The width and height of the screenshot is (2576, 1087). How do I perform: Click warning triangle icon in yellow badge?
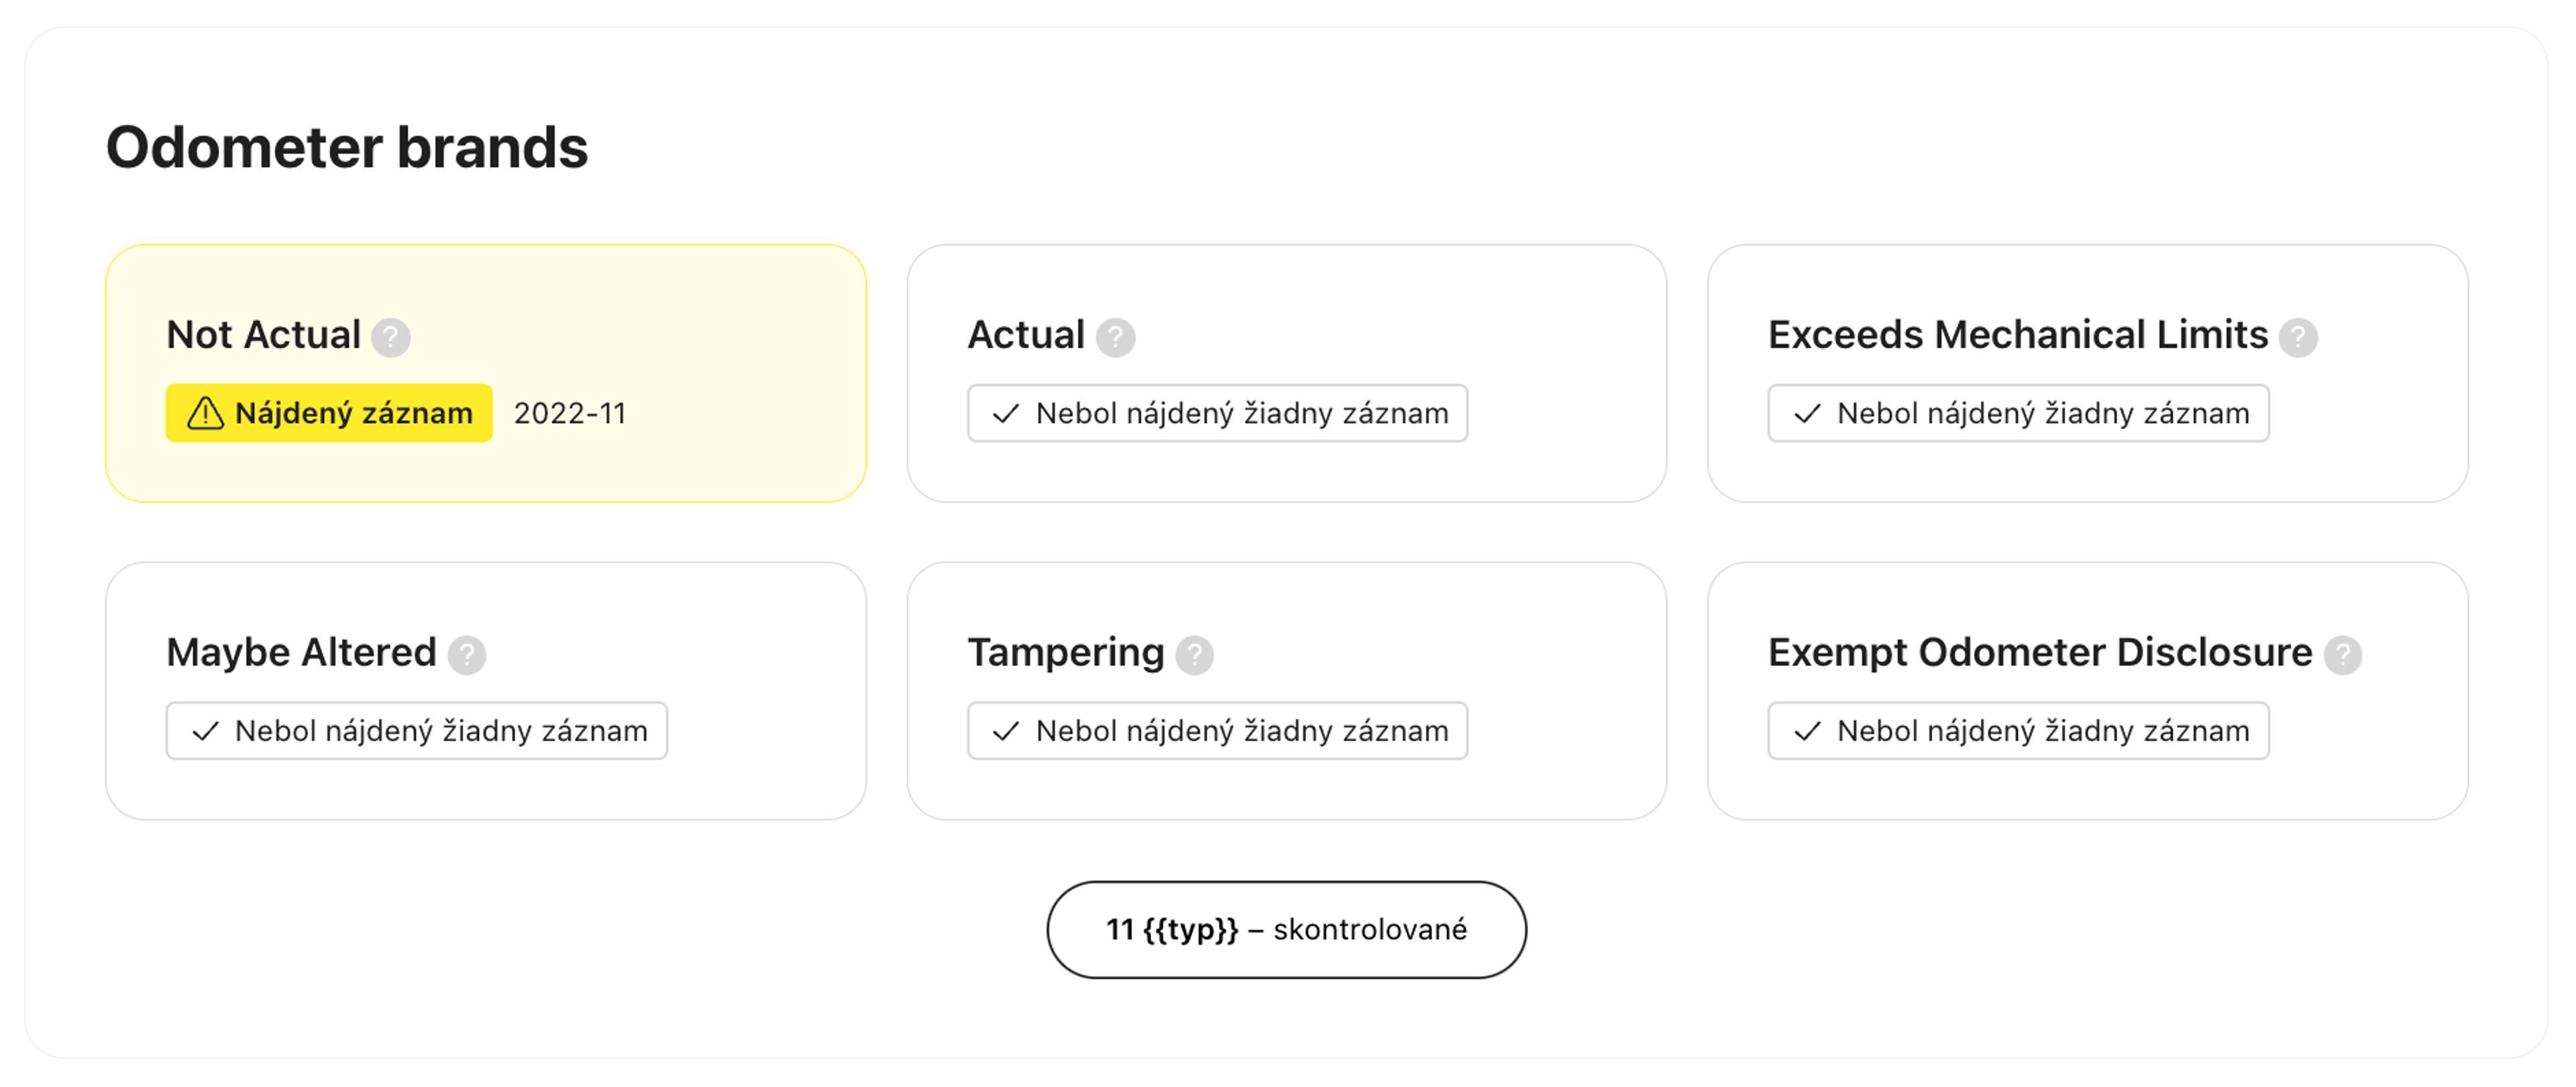point(205,413)
